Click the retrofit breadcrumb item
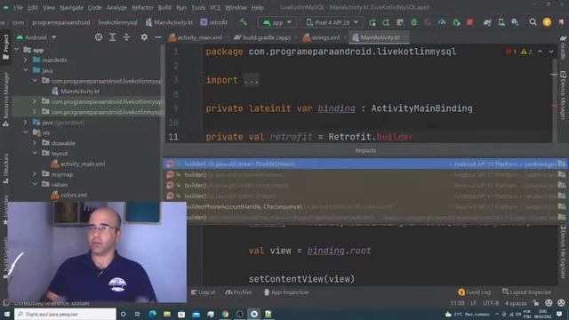 click(214, 22)
